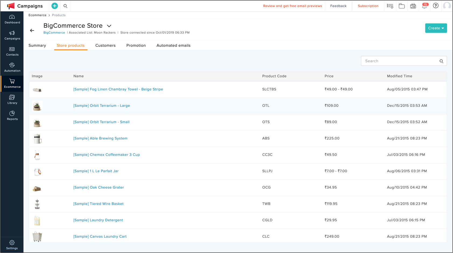Click the Fog Linen towel thumbnail
The width and height of the screenshot is (453, 253).
point(37,90)
